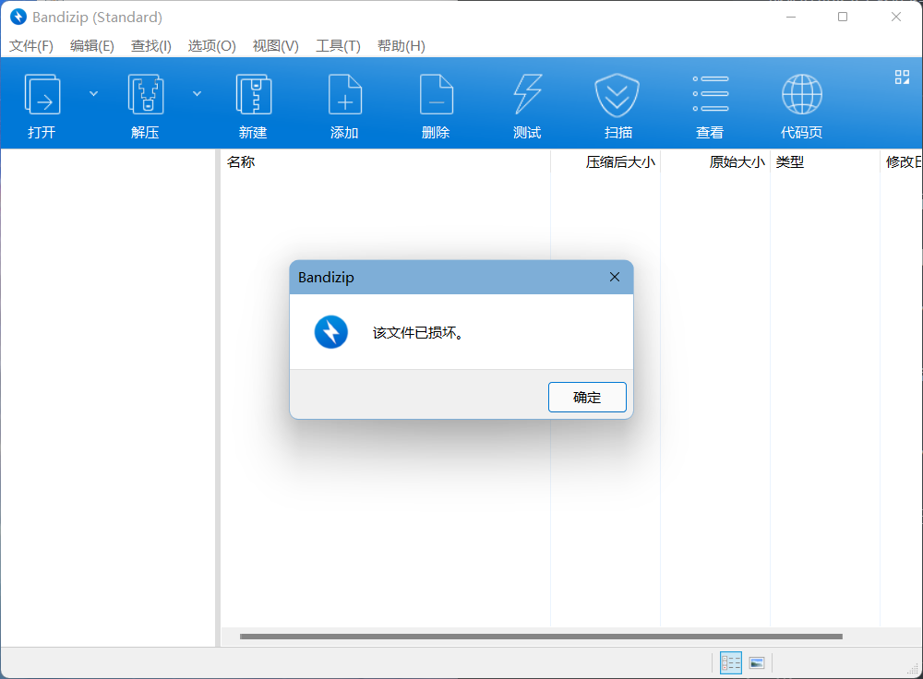Open the 编辑(E) menu
Image resolution: width=923 pixels, height=679 pixels.
click(91, 46)
